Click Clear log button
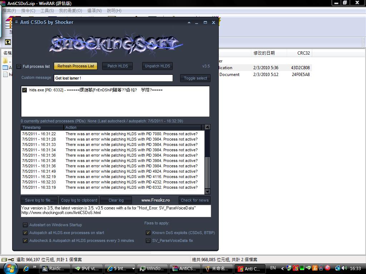The image size is (366, 274). 116,200
